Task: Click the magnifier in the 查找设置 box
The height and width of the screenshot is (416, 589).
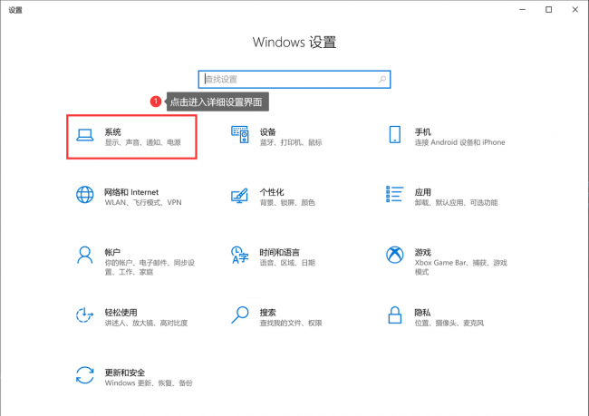Action: pos(382,79)
